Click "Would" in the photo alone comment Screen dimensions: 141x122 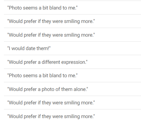pos(16,89)
